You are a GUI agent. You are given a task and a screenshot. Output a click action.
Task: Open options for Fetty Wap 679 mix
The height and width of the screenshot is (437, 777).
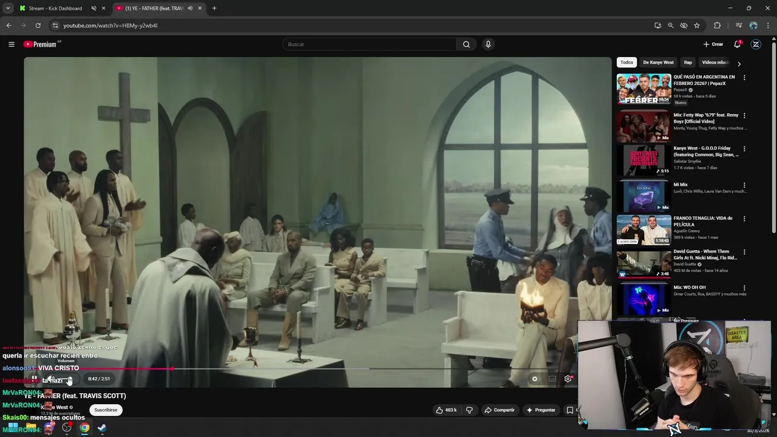744,115
